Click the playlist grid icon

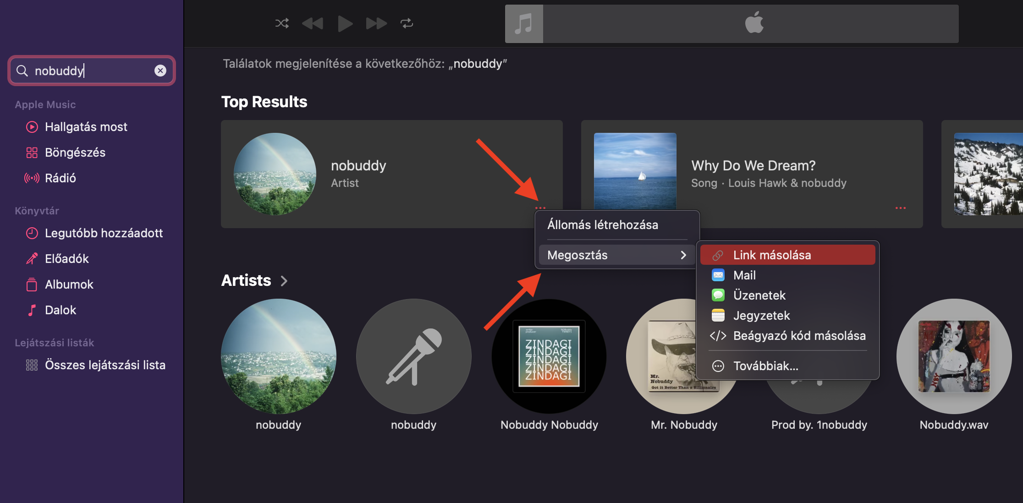(x=32, y=365)
